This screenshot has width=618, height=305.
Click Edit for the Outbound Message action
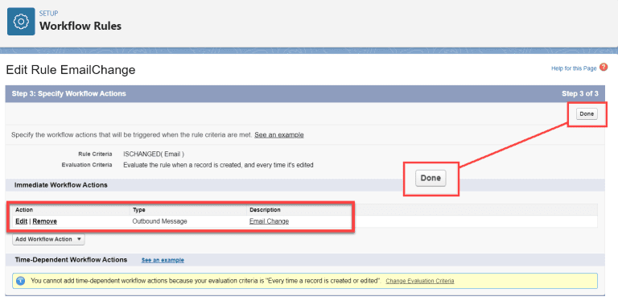[x=21, y=221]
